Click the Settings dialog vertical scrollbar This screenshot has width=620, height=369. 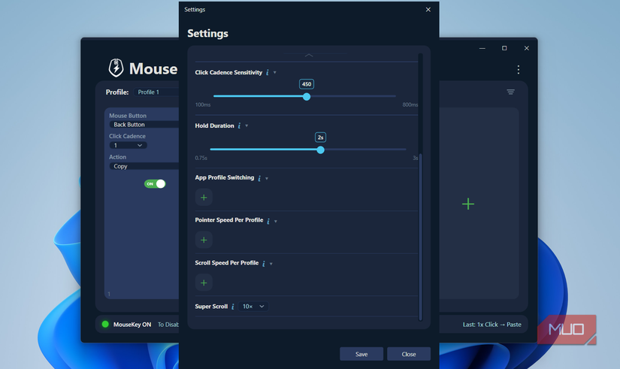coord(420,237)
